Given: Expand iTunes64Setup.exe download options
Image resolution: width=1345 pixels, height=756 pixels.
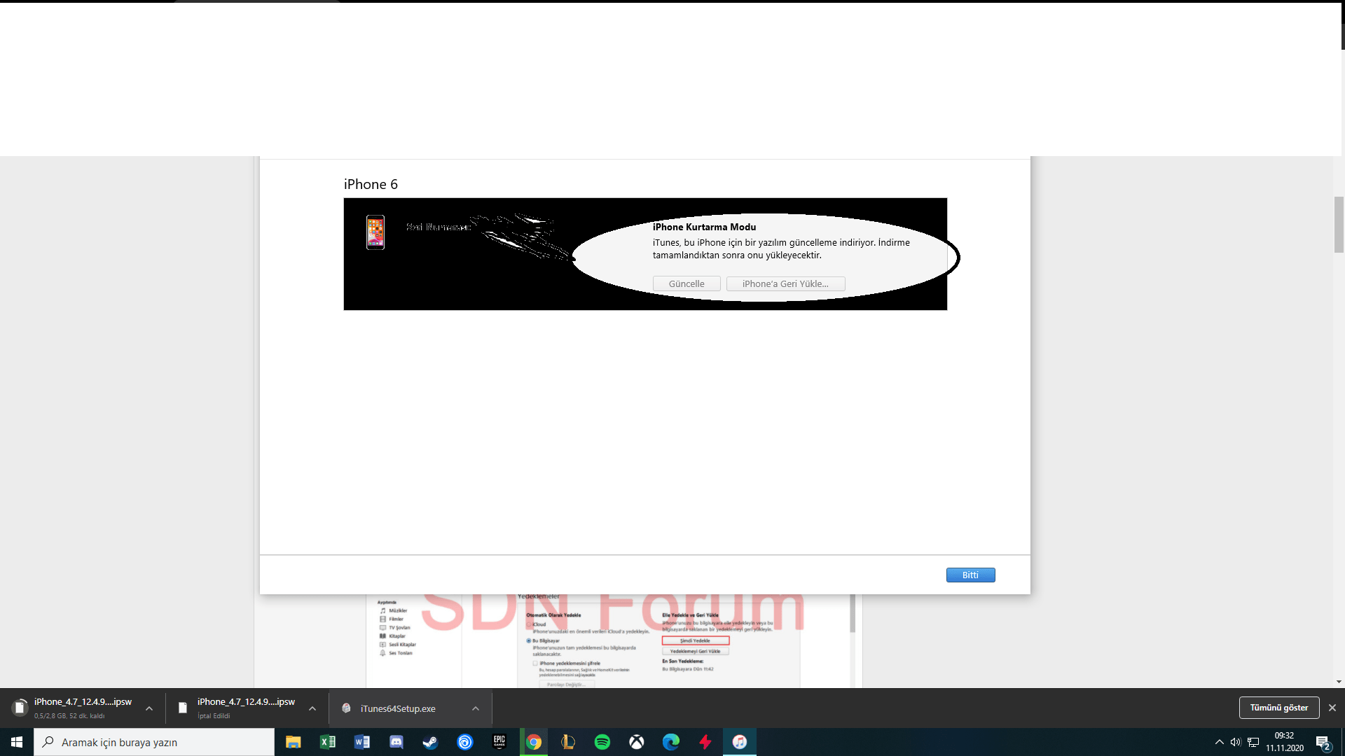Looking at the screenshot, I should coord(476,708).
